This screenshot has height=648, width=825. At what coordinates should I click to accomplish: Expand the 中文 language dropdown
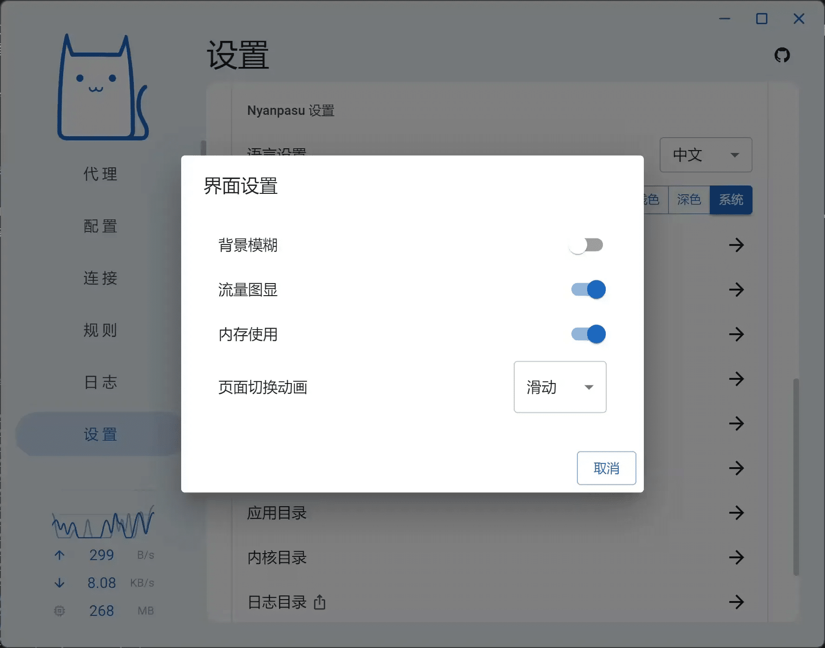click(705, 155)
